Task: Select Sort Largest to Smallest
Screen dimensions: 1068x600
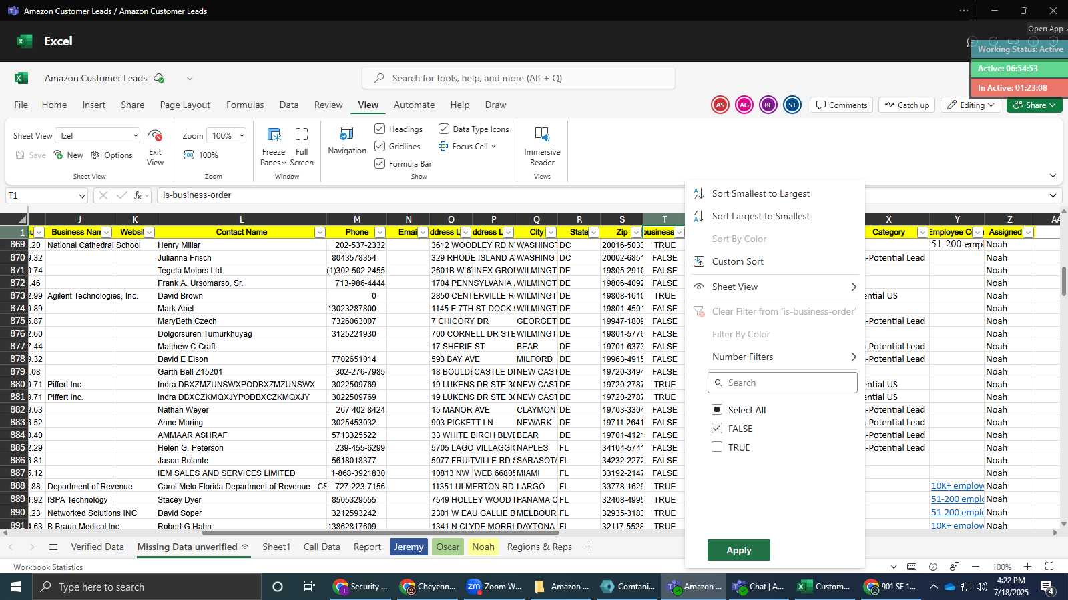Action: (x=760, y=216)
